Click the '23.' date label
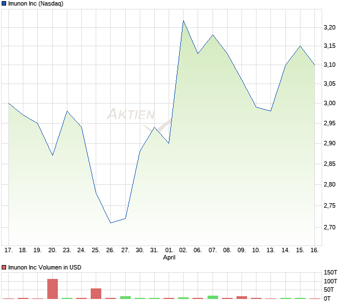Viewport: 345px width, 304px height. 67,251
